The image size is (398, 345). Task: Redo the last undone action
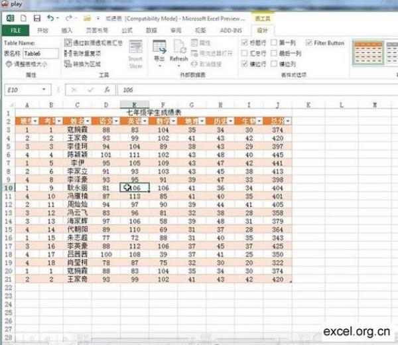(68, 19)
